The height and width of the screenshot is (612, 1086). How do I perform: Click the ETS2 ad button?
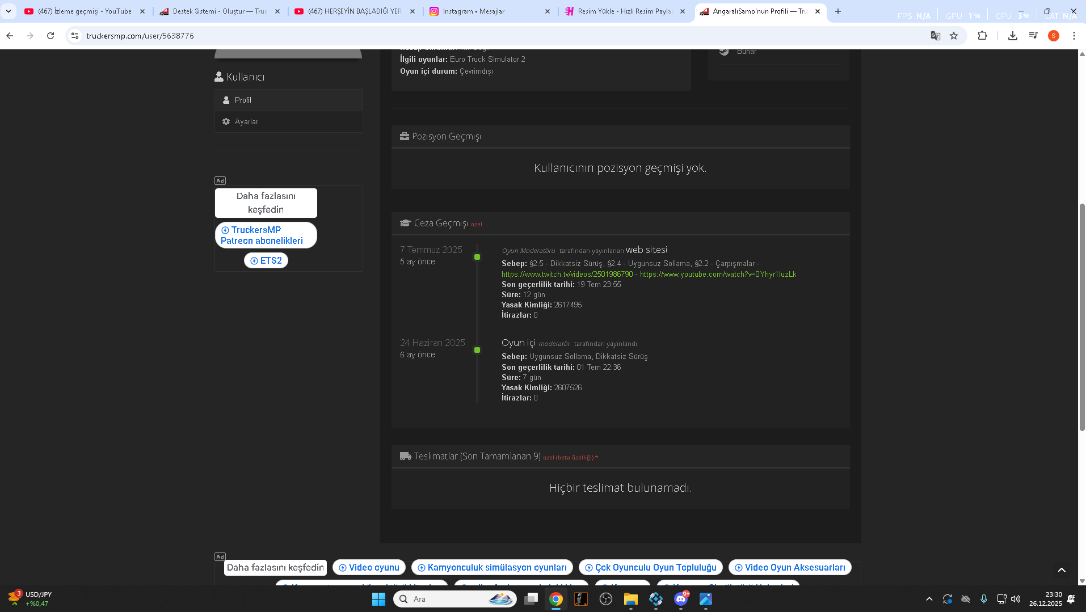(266, 260)
